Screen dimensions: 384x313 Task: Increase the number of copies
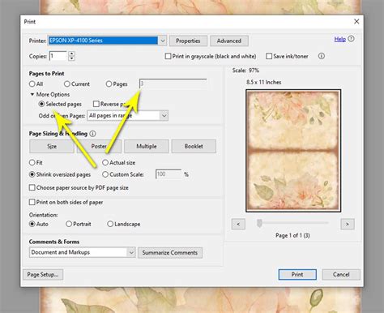tap(71, 54)
